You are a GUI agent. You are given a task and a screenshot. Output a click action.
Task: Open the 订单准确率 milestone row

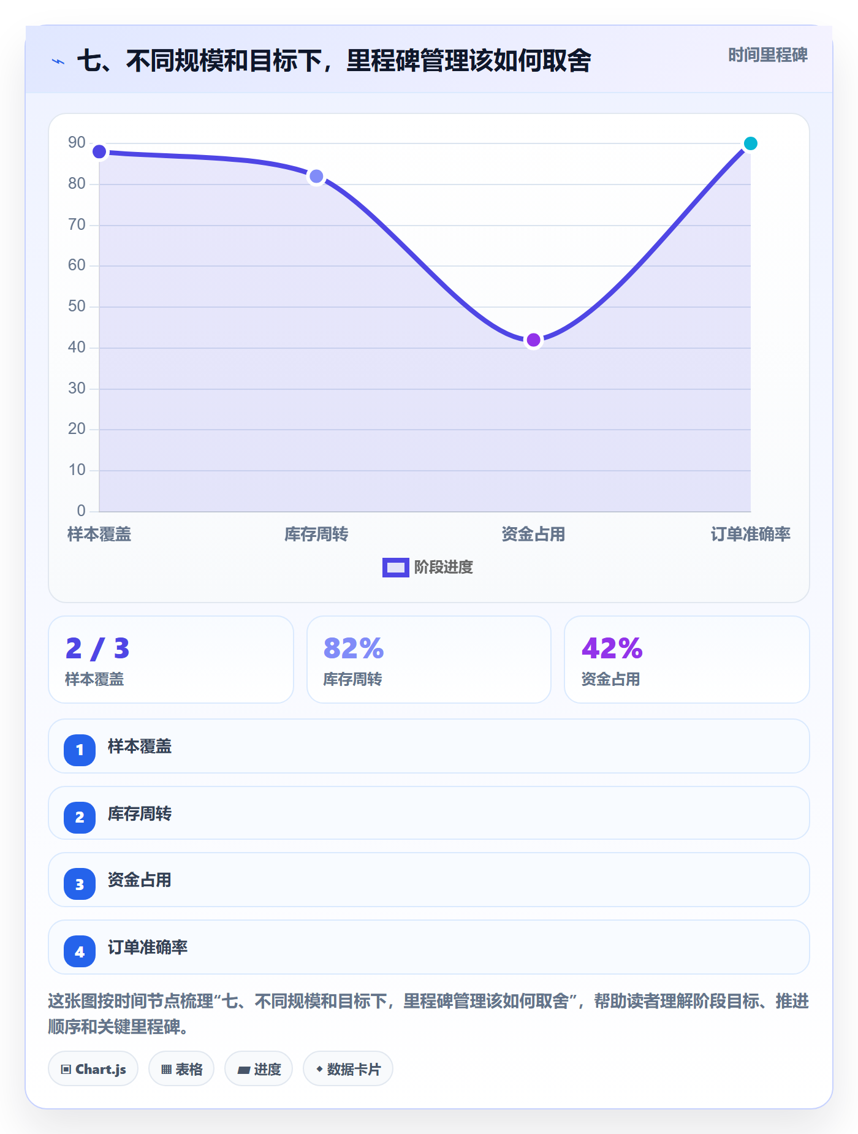pyautogui.click(x=429, y=947)
